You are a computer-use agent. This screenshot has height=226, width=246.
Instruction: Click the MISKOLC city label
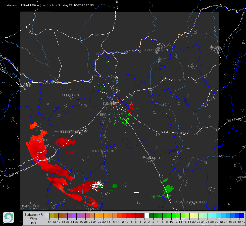click(218, 47)
